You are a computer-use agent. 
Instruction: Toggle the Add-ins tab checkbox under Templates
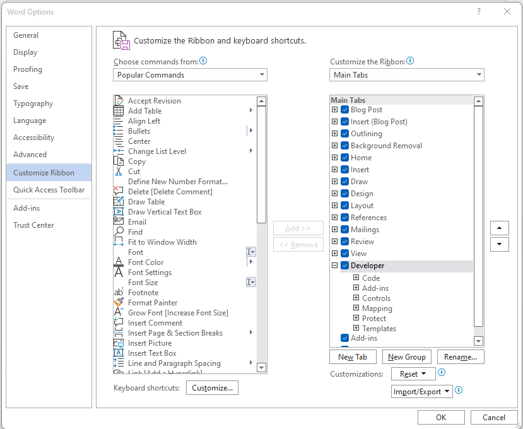tap(345, 338)
